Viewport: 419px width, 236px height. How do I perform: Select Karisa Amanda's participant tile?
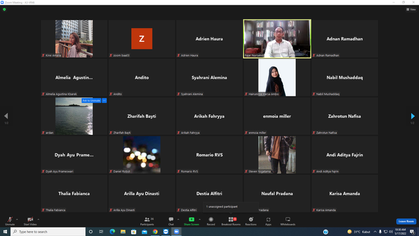point(344,193)
